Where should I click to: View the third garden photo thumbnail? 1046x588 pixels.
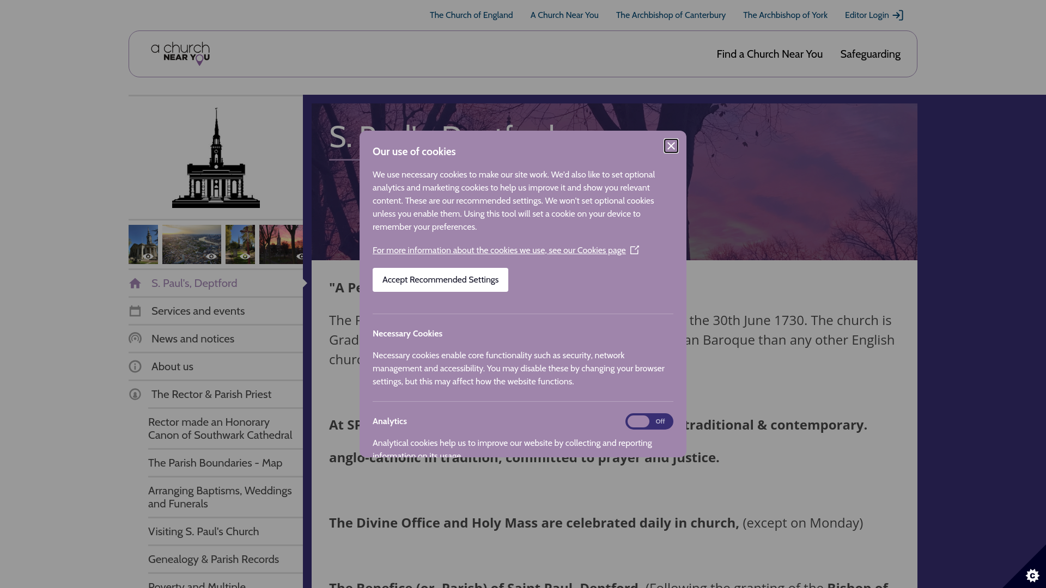click(x=240, y=244)
